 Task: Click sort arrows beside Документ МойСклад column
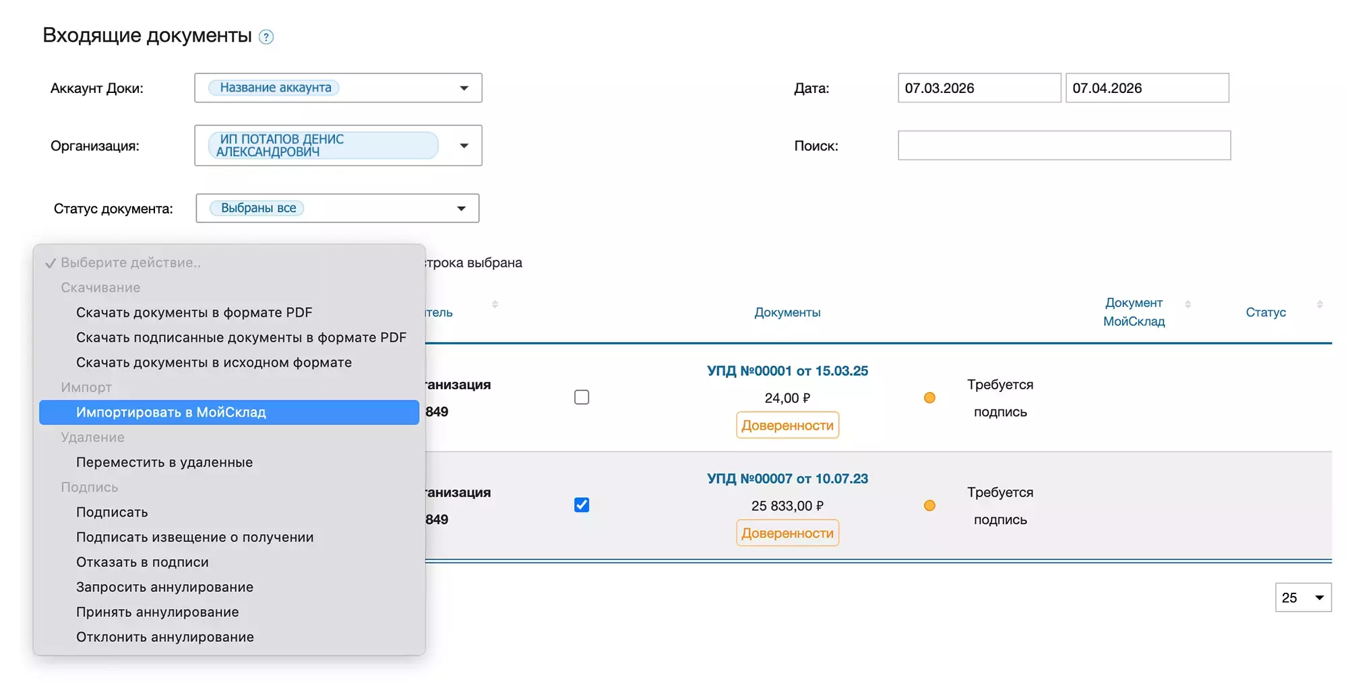point(1188,304)
